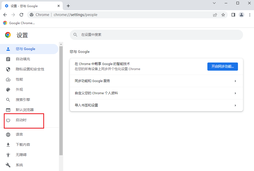
Task: Click the Chrome logo beside 设置 heading
Action: pos(8,35)
